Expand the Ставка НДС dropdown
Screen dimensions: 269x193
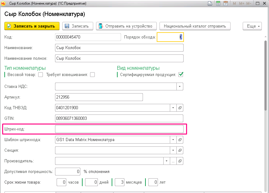pos(180,86)
